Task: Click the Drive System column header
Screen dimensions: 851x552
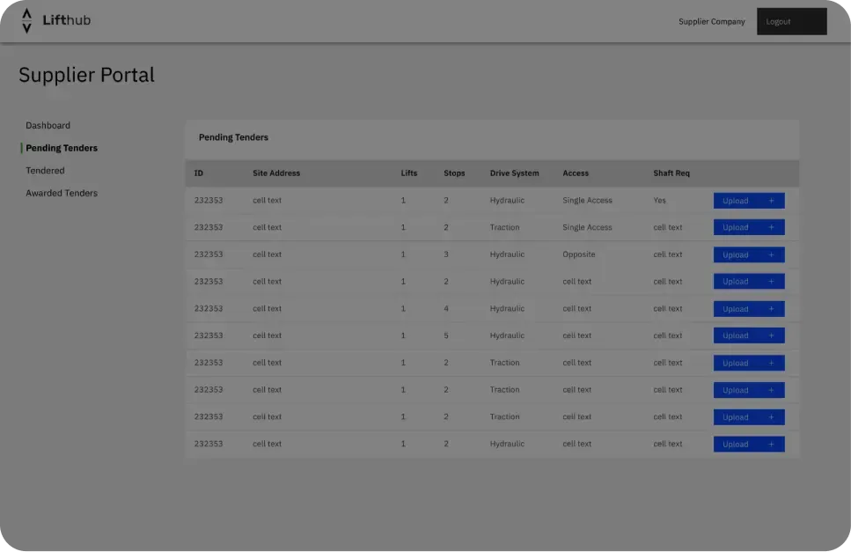Action: [514, 173]
